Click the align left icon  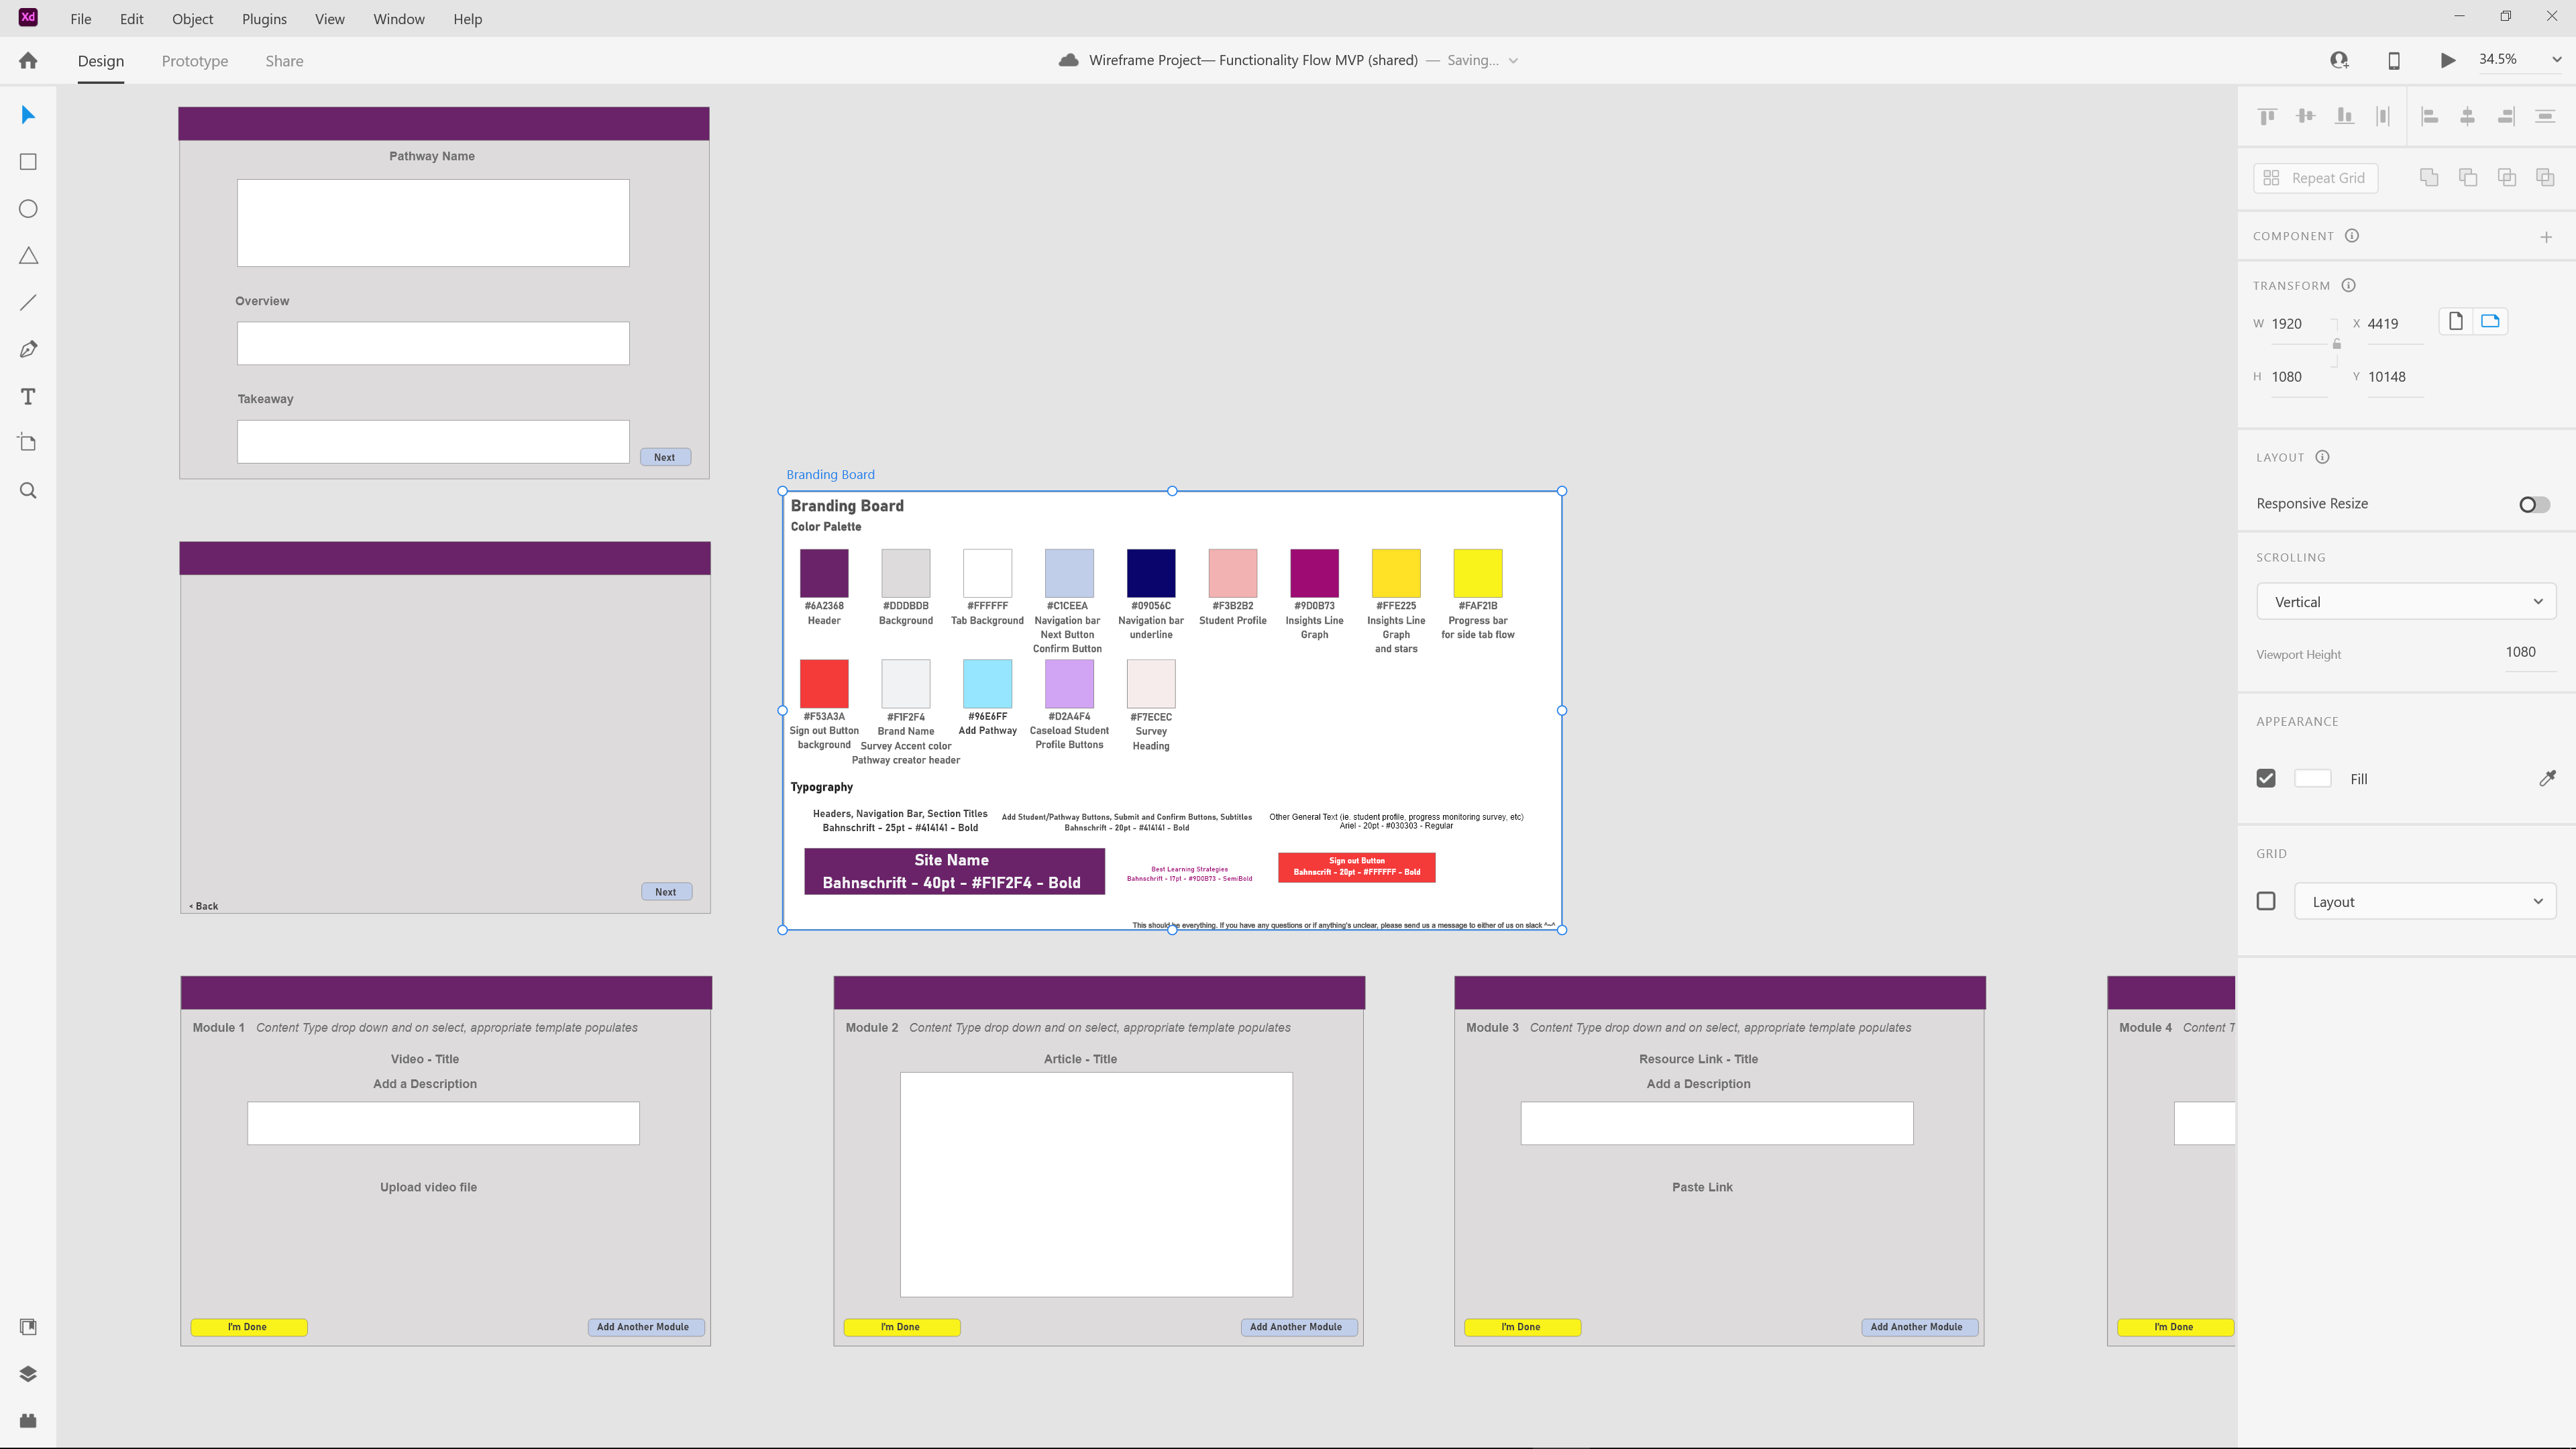click(2429, 116)
